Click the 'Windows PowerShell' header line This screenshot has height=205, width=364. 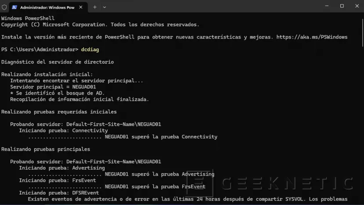pos(28,18)
